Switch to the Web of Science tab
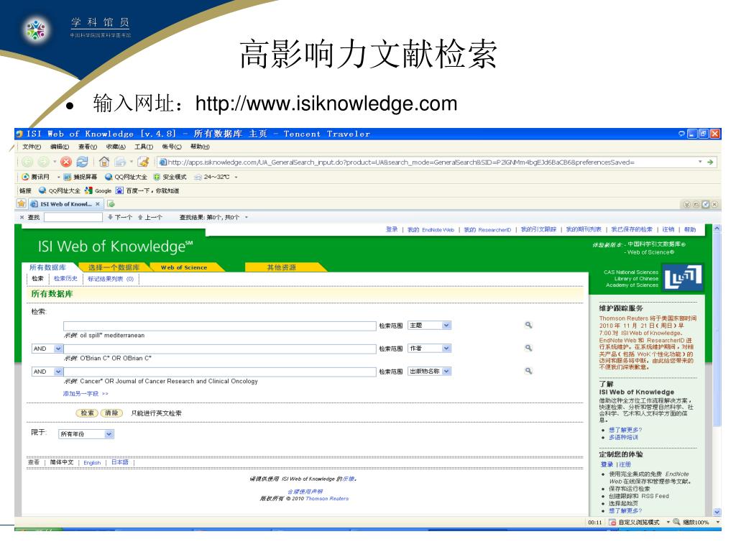The width and height of the screenshot is (736, 552). click(x=184, y=267)
